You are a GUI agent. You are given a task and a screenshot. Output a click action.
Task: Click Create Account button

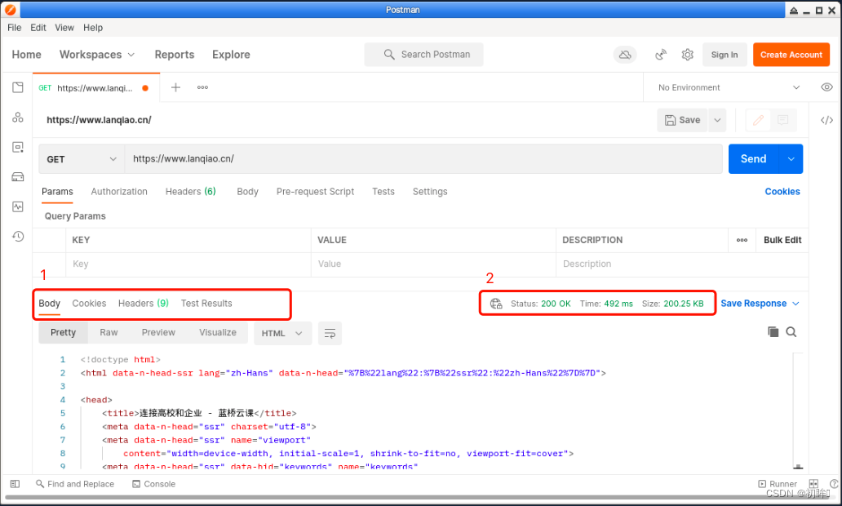tap(791, 55)
